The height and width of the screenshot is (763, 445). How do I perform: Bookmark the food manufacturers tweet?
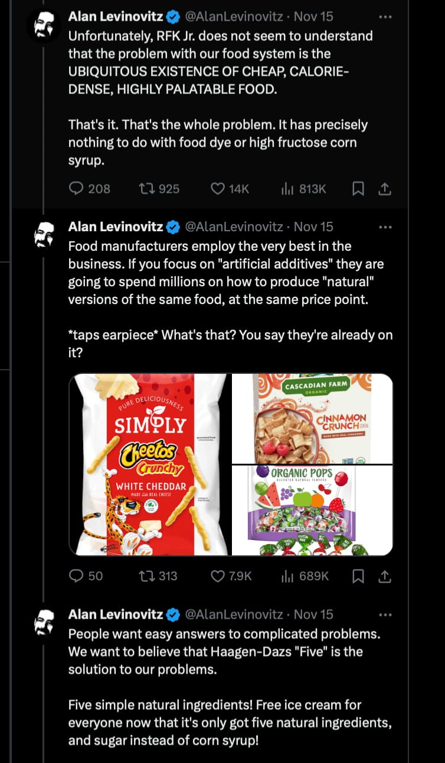click(358, 576)
